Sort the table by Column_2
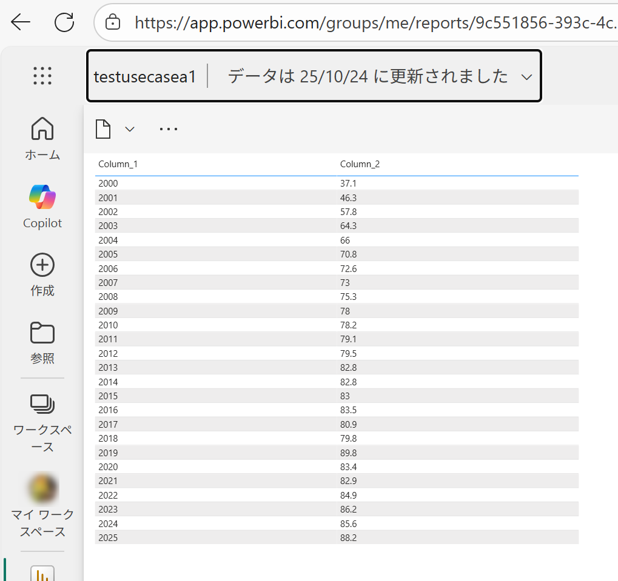618x581 pixels. pyautogui.click(x=360, y=164)
